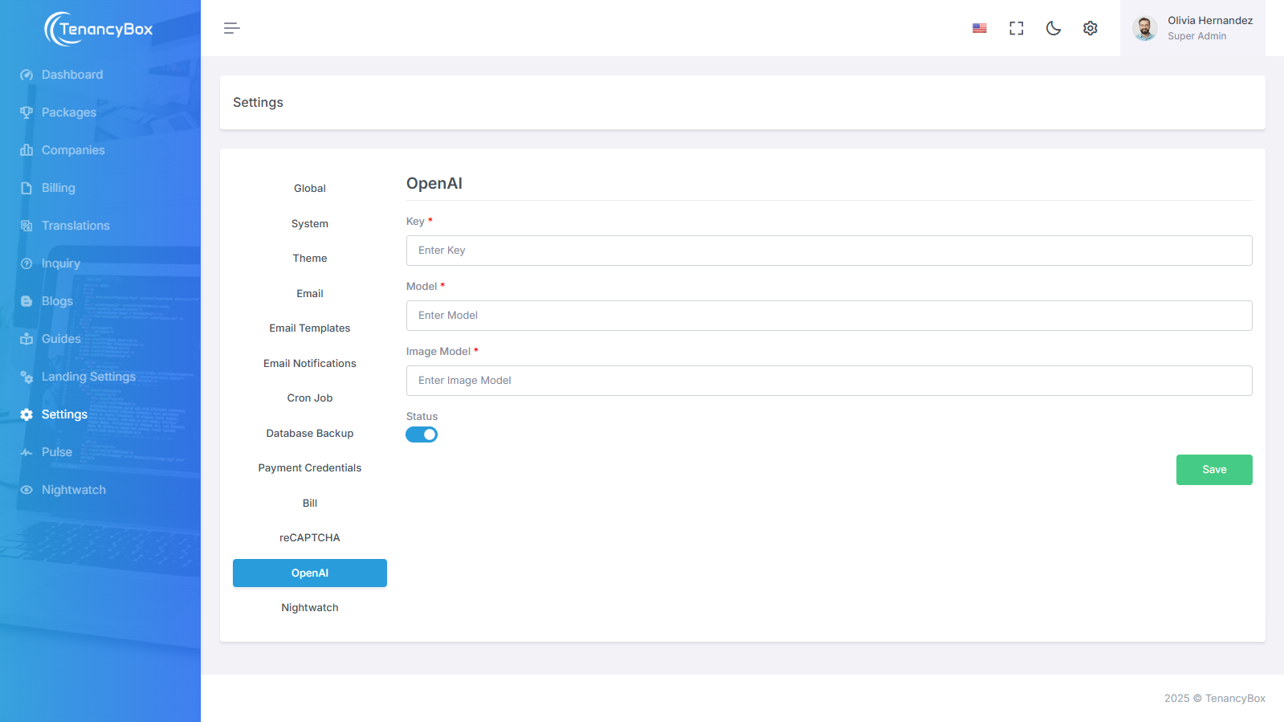Open Olivia Hernandez profile menu

[x=1192, y=28]
